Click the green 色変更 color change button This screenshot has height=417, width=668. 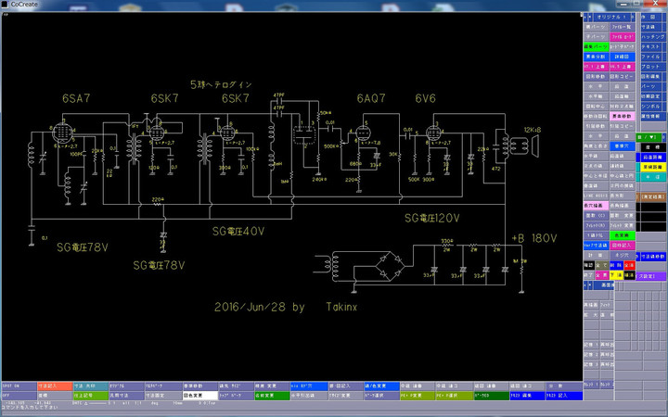(621, 235)
